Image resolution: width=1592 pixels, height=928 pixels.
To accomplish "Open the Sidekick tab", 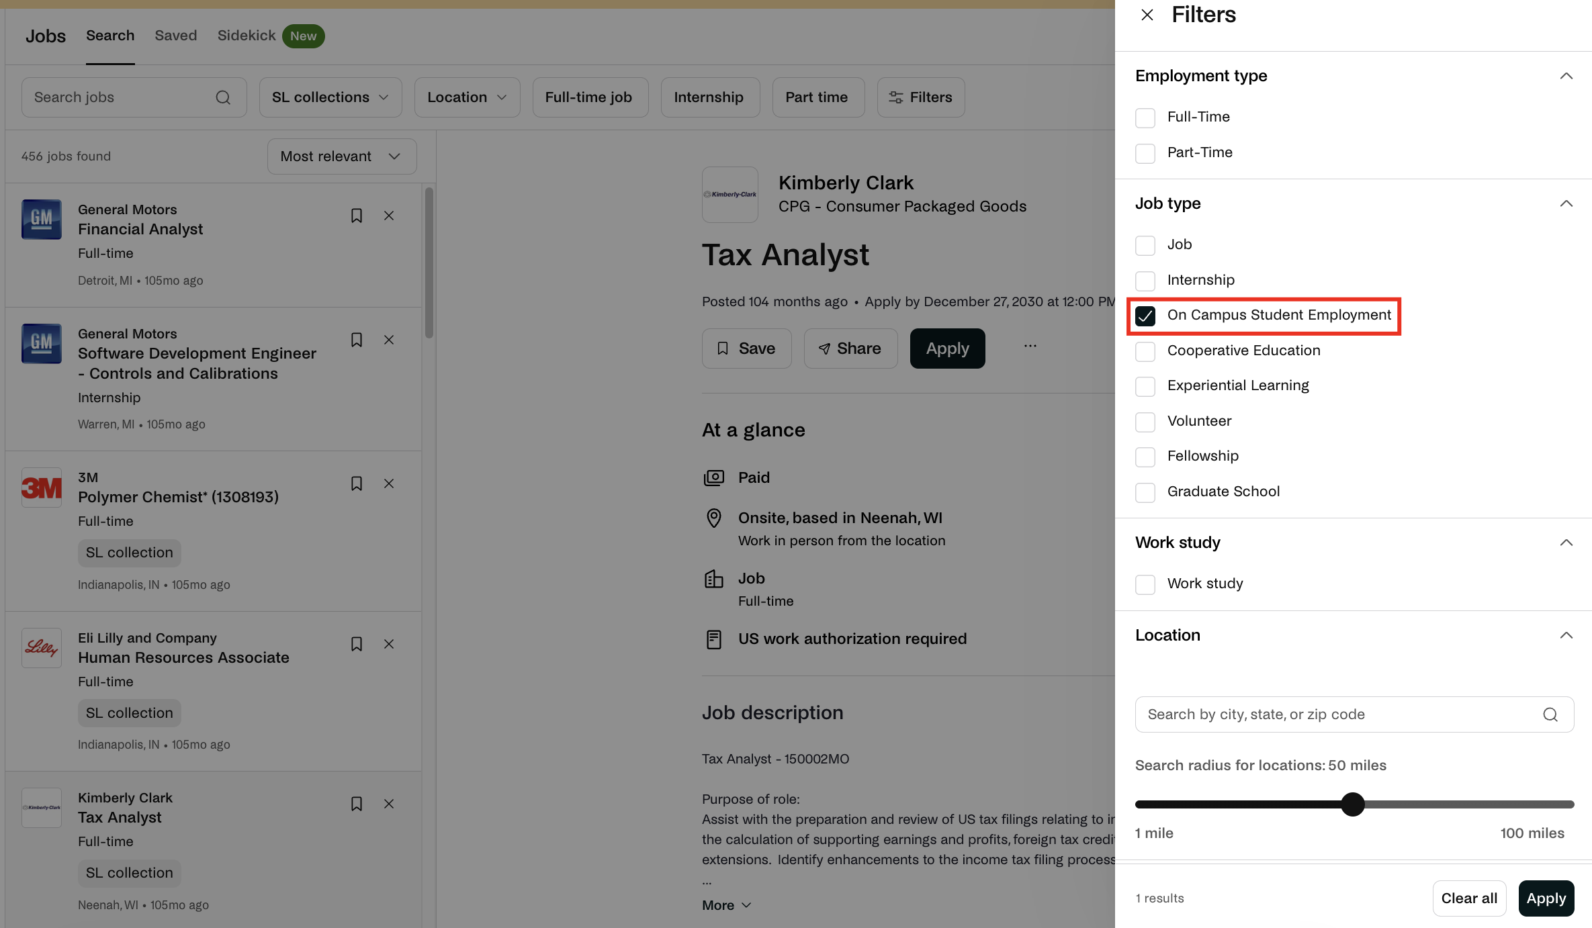I will (247, 36).
